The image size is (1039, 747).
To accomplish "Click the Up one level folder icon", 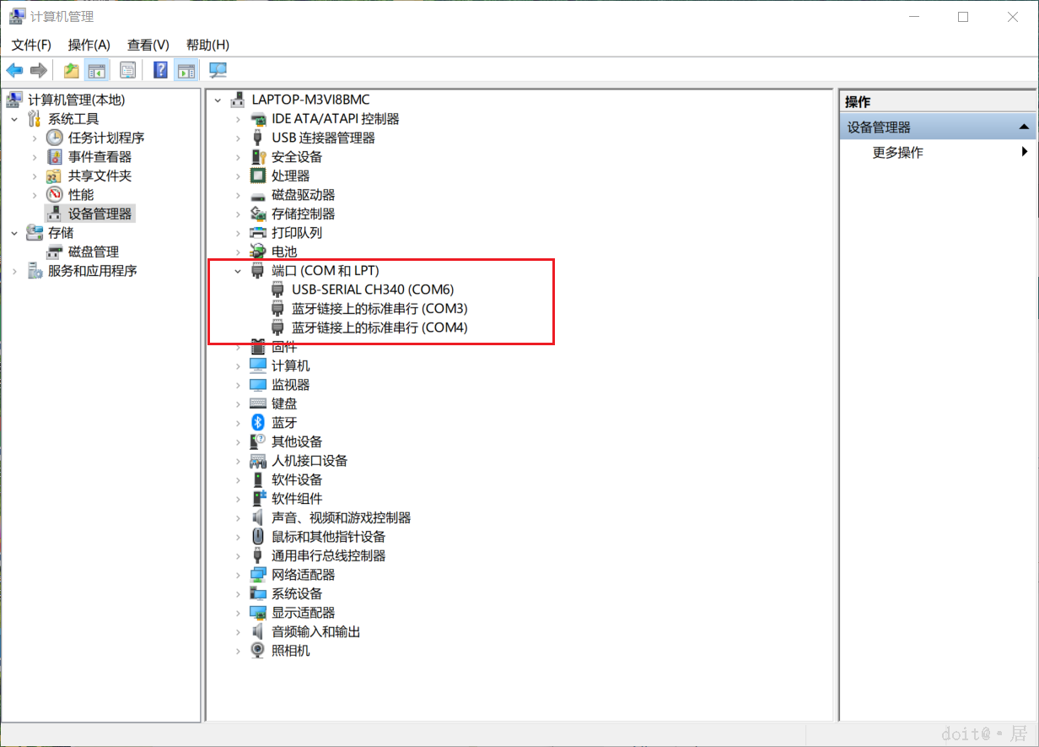I will click(x=72, y=70).
